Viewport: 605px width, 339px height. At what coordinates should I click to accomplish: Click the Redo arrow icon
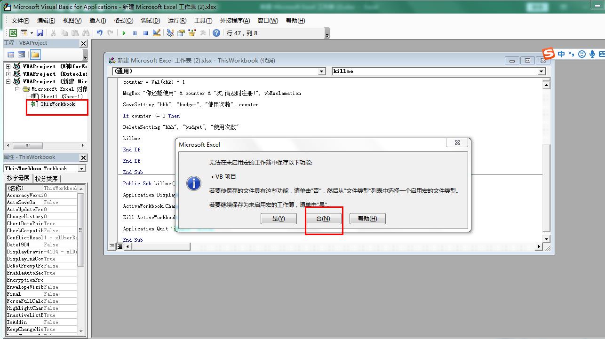pyautogui.click(x=110, y=33)
